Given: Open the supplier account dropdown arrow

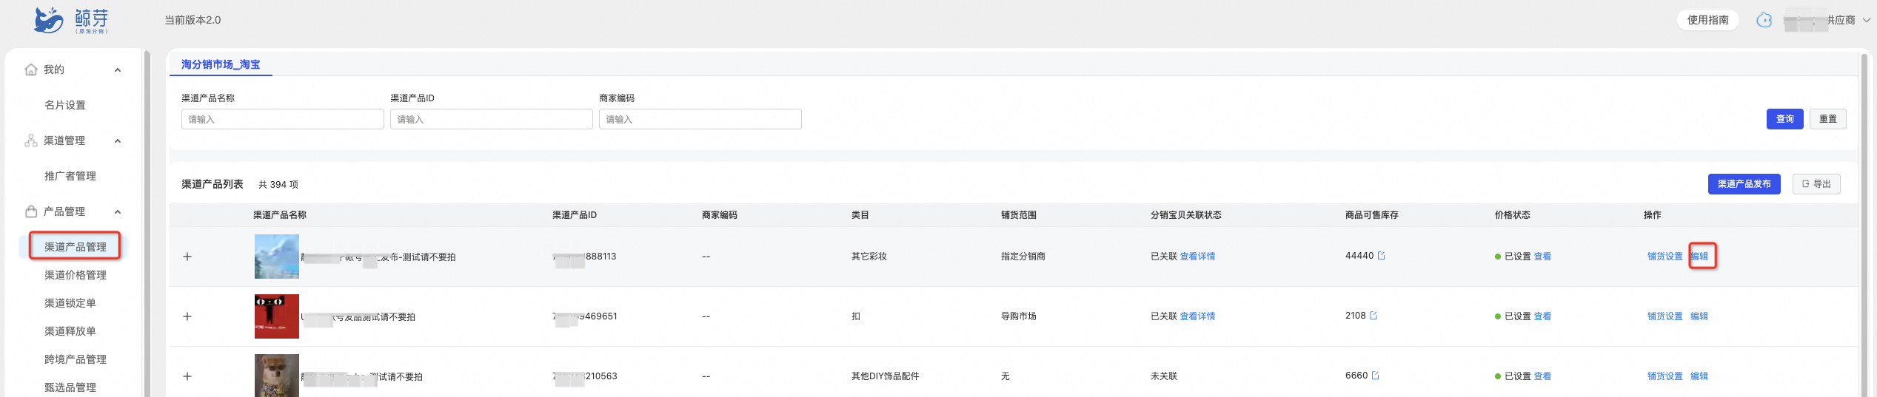Looking at the screenshot, I should pyautogui.click(x=1867, y=20).
